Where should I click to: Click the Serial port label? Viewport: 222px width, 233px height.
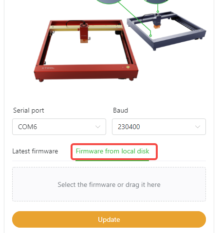point(29,111)
